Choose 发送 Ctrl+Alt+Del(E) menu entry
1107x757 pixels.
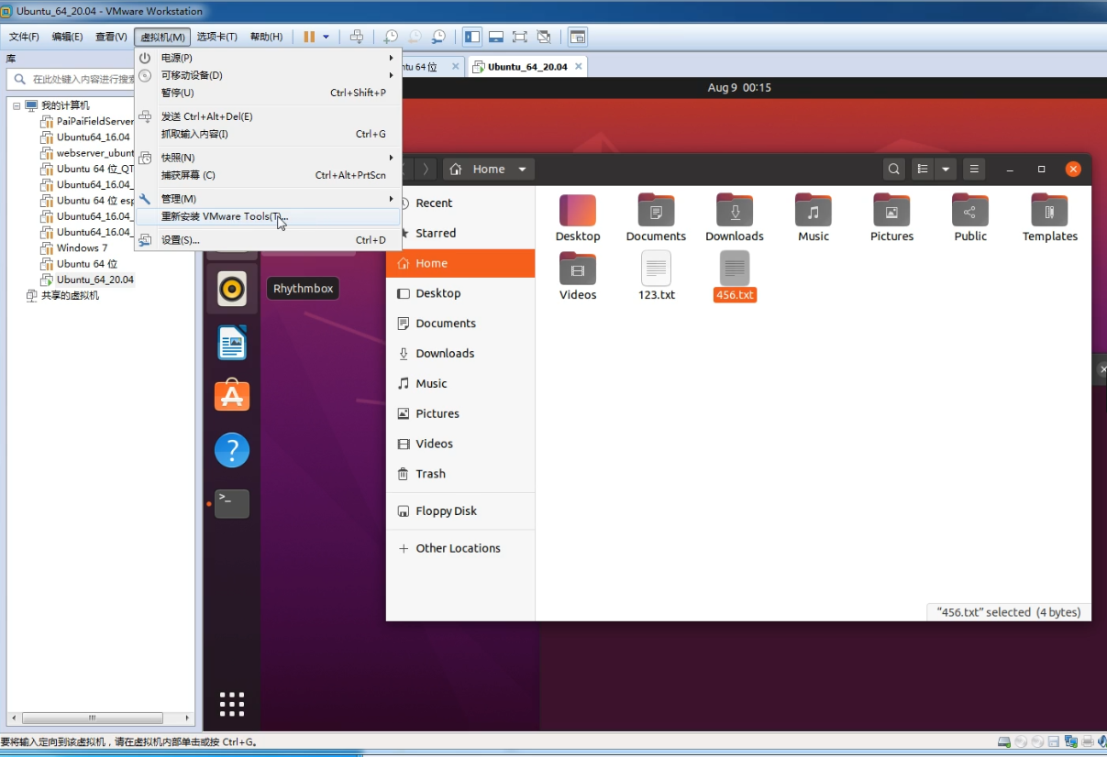(270, 116)
